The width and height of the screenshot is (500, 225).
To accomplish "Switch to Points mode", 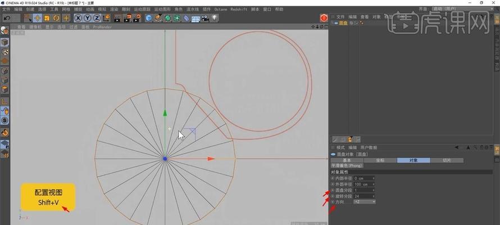I will (5, 71).
